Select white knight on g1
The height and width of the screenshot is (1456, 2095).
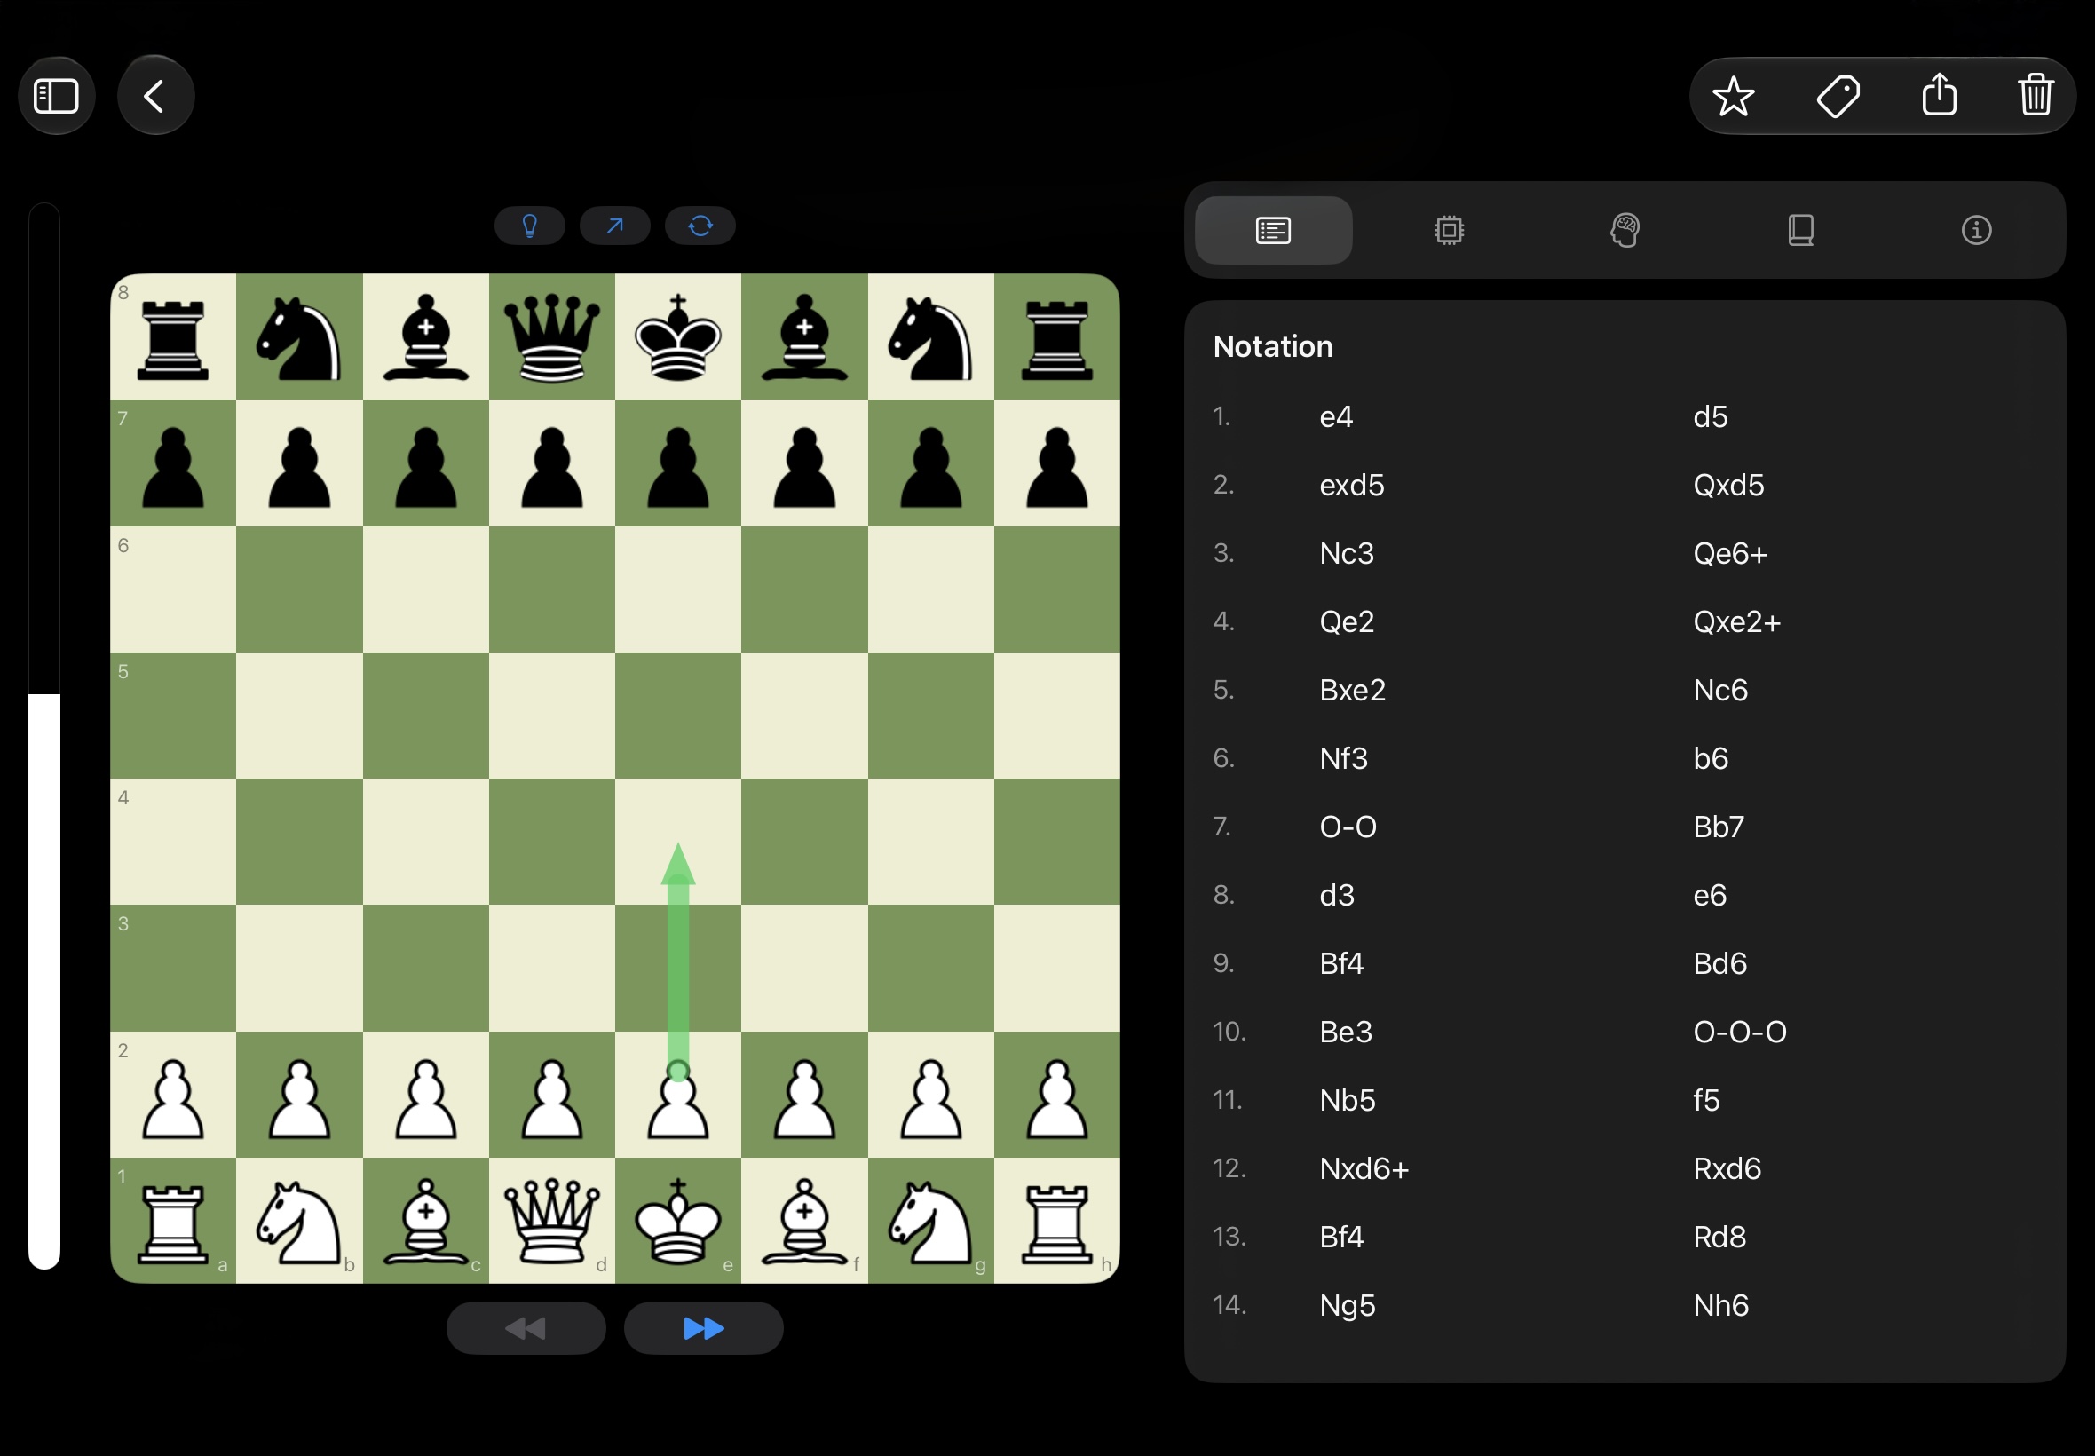930,1221
